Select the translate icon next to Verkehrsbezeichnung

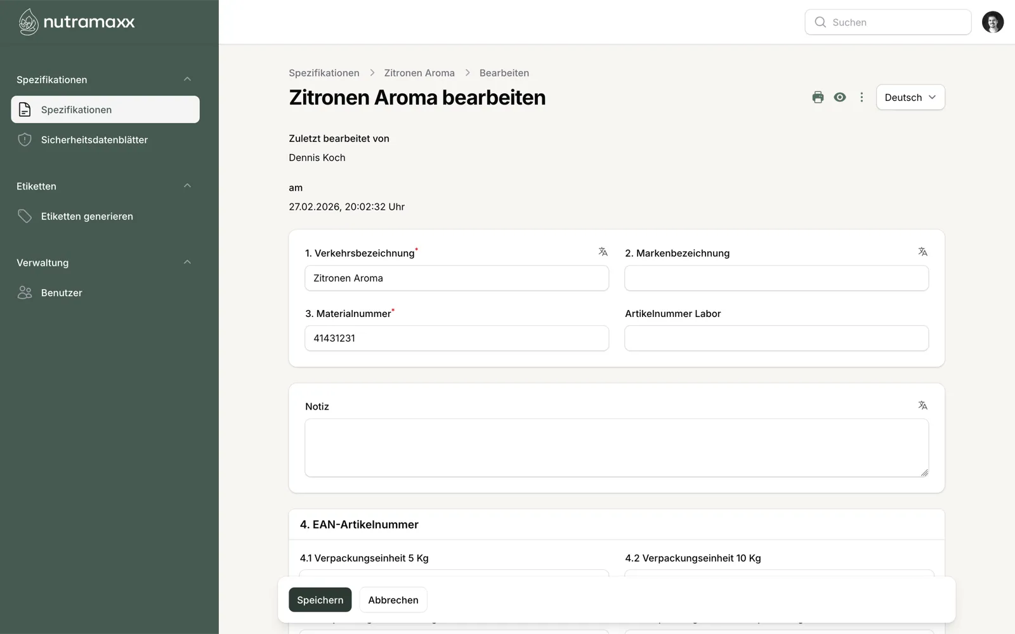click(602, 251)
